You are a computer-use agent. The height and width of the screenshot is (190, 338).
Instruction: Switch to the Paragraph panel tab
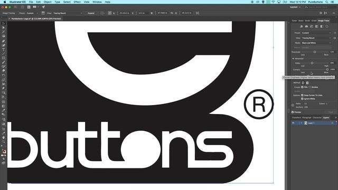307,118
